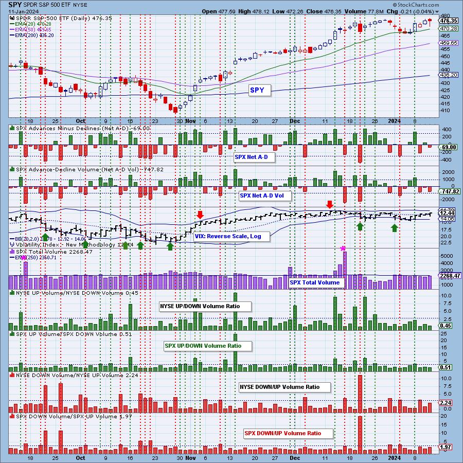Click the 1.97 ratio label on the right axis
Viewport: 463px width, 463px height.
pyautogui.click(x=446, y=447)
